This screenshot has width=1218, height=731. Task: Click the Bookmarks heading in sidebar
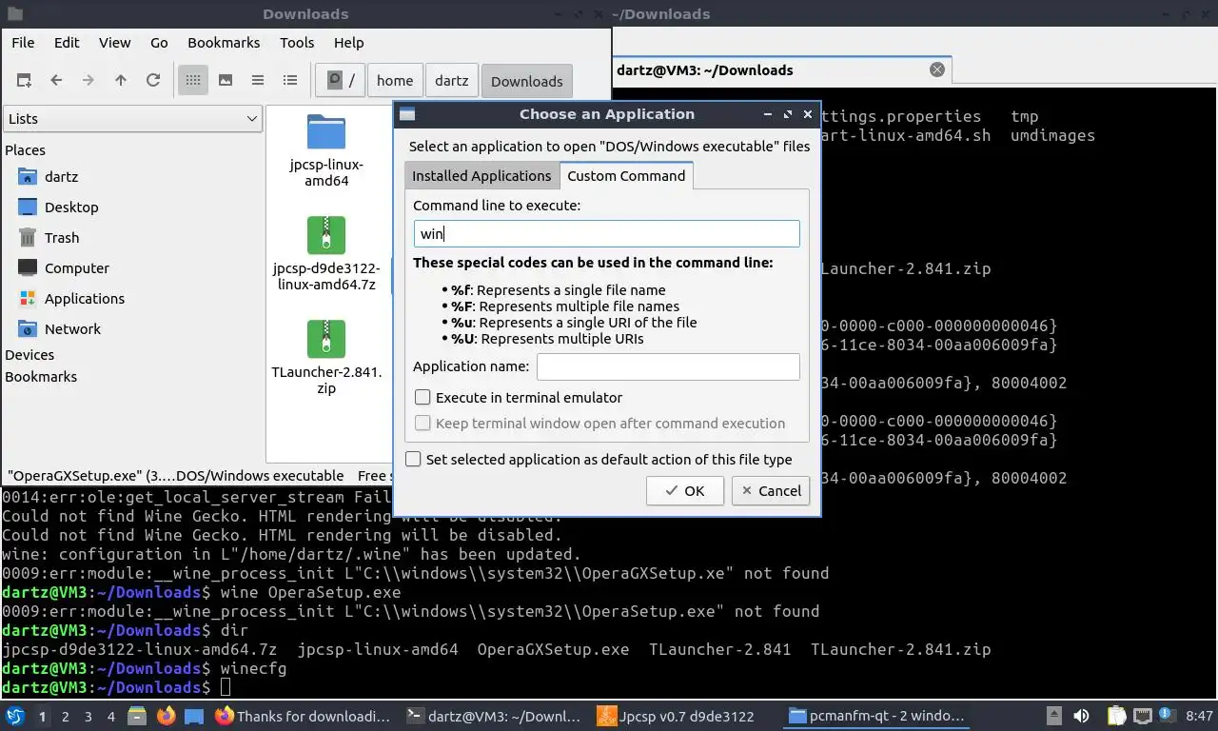tap(41, 377)
